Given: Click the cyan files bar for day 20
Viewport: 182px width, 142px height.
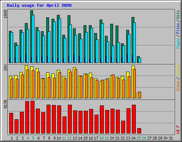Looking at the screenshot, I should click(113, 54).
